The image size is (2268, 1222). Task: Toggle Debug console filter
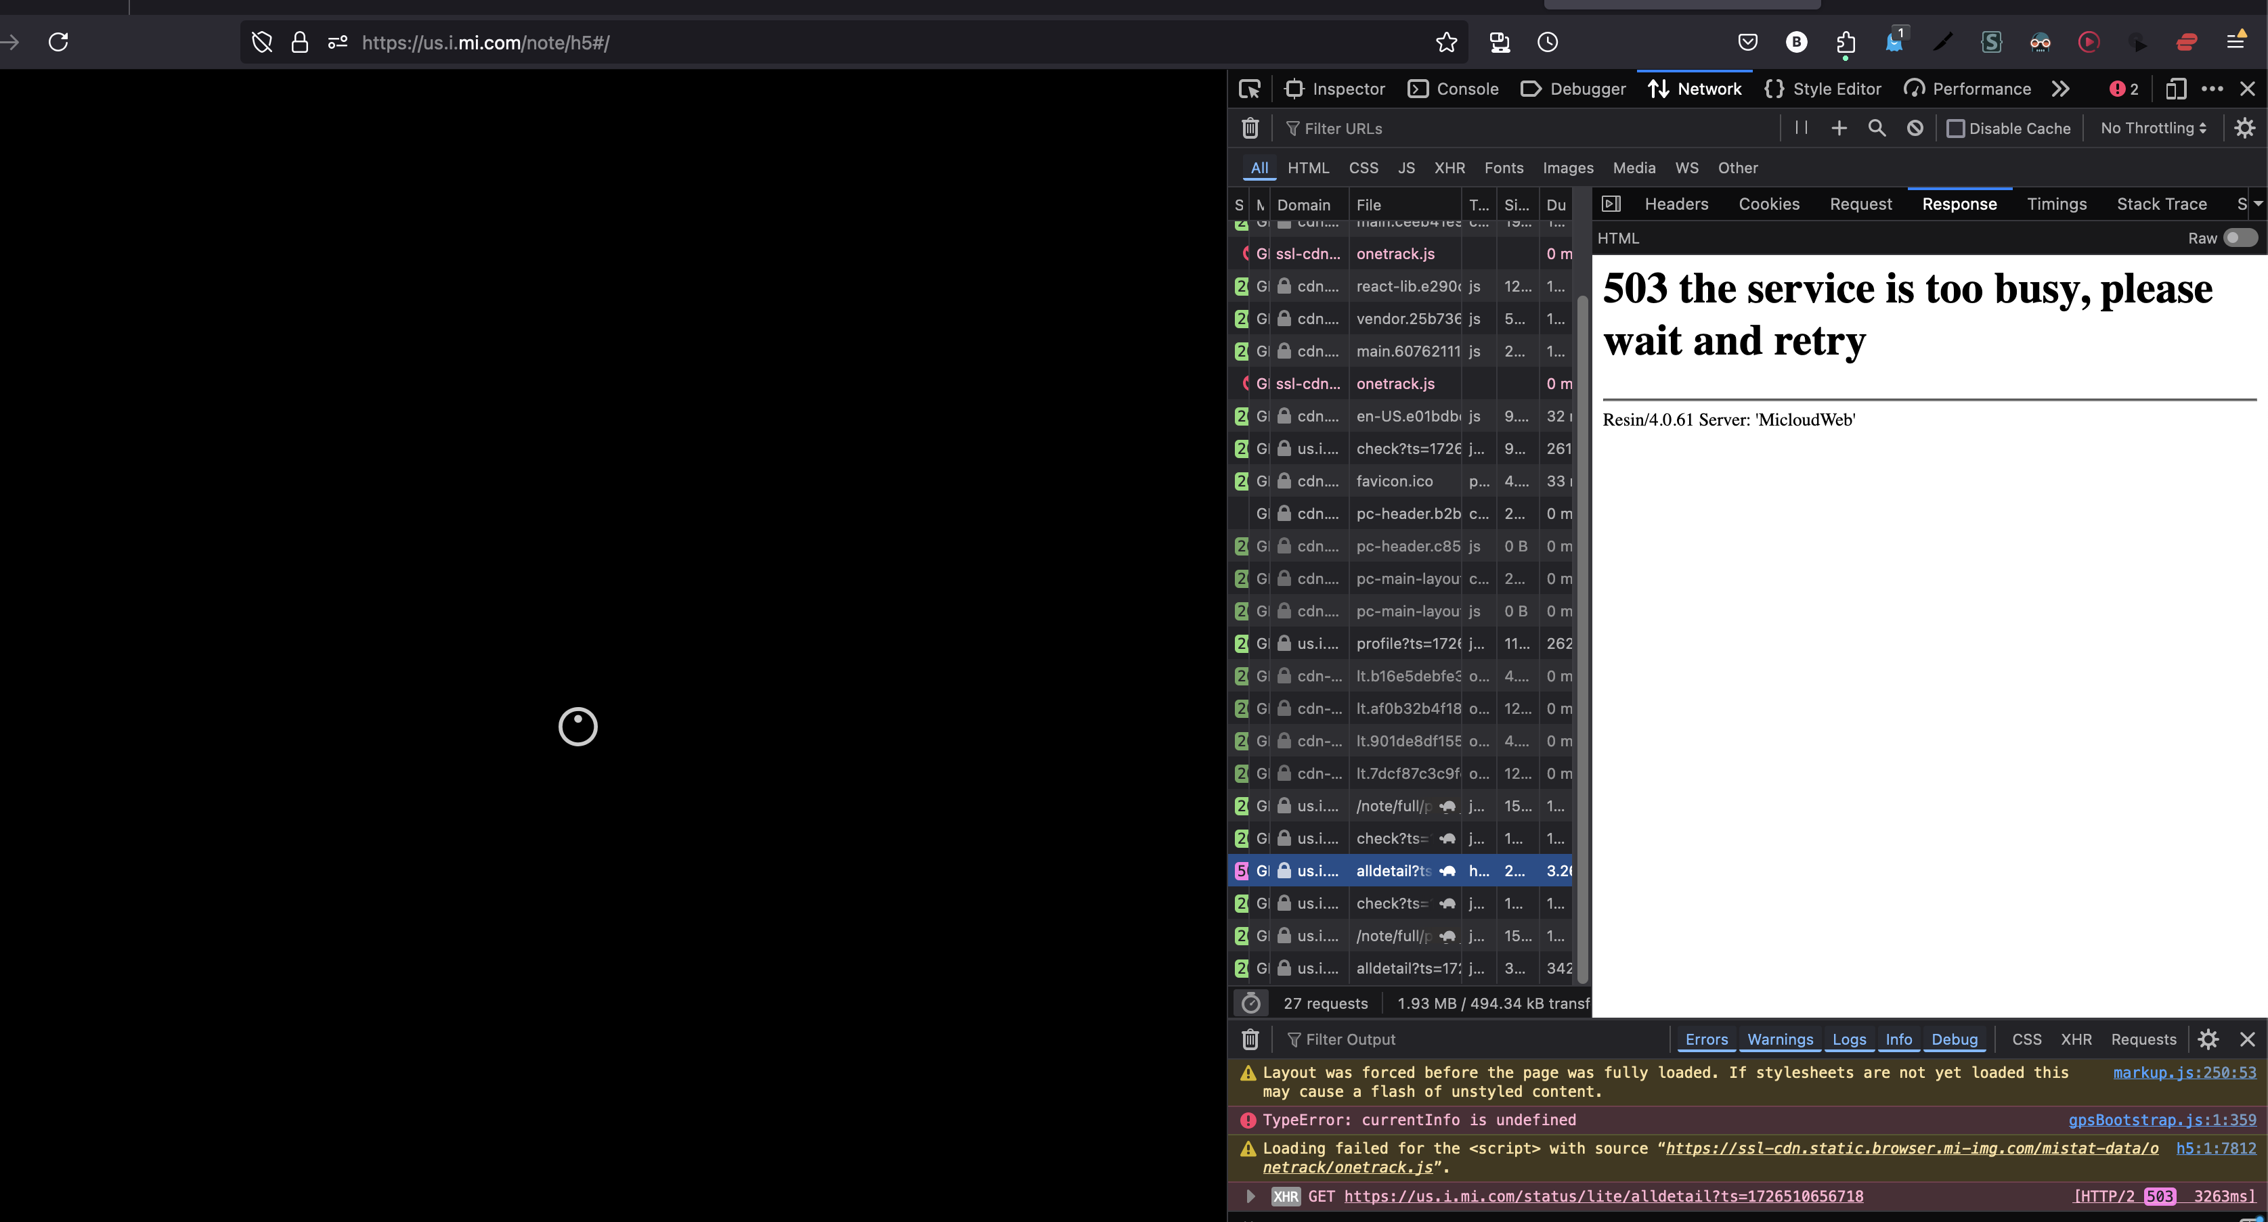pyautogui.click(x=1954, y=1039)
